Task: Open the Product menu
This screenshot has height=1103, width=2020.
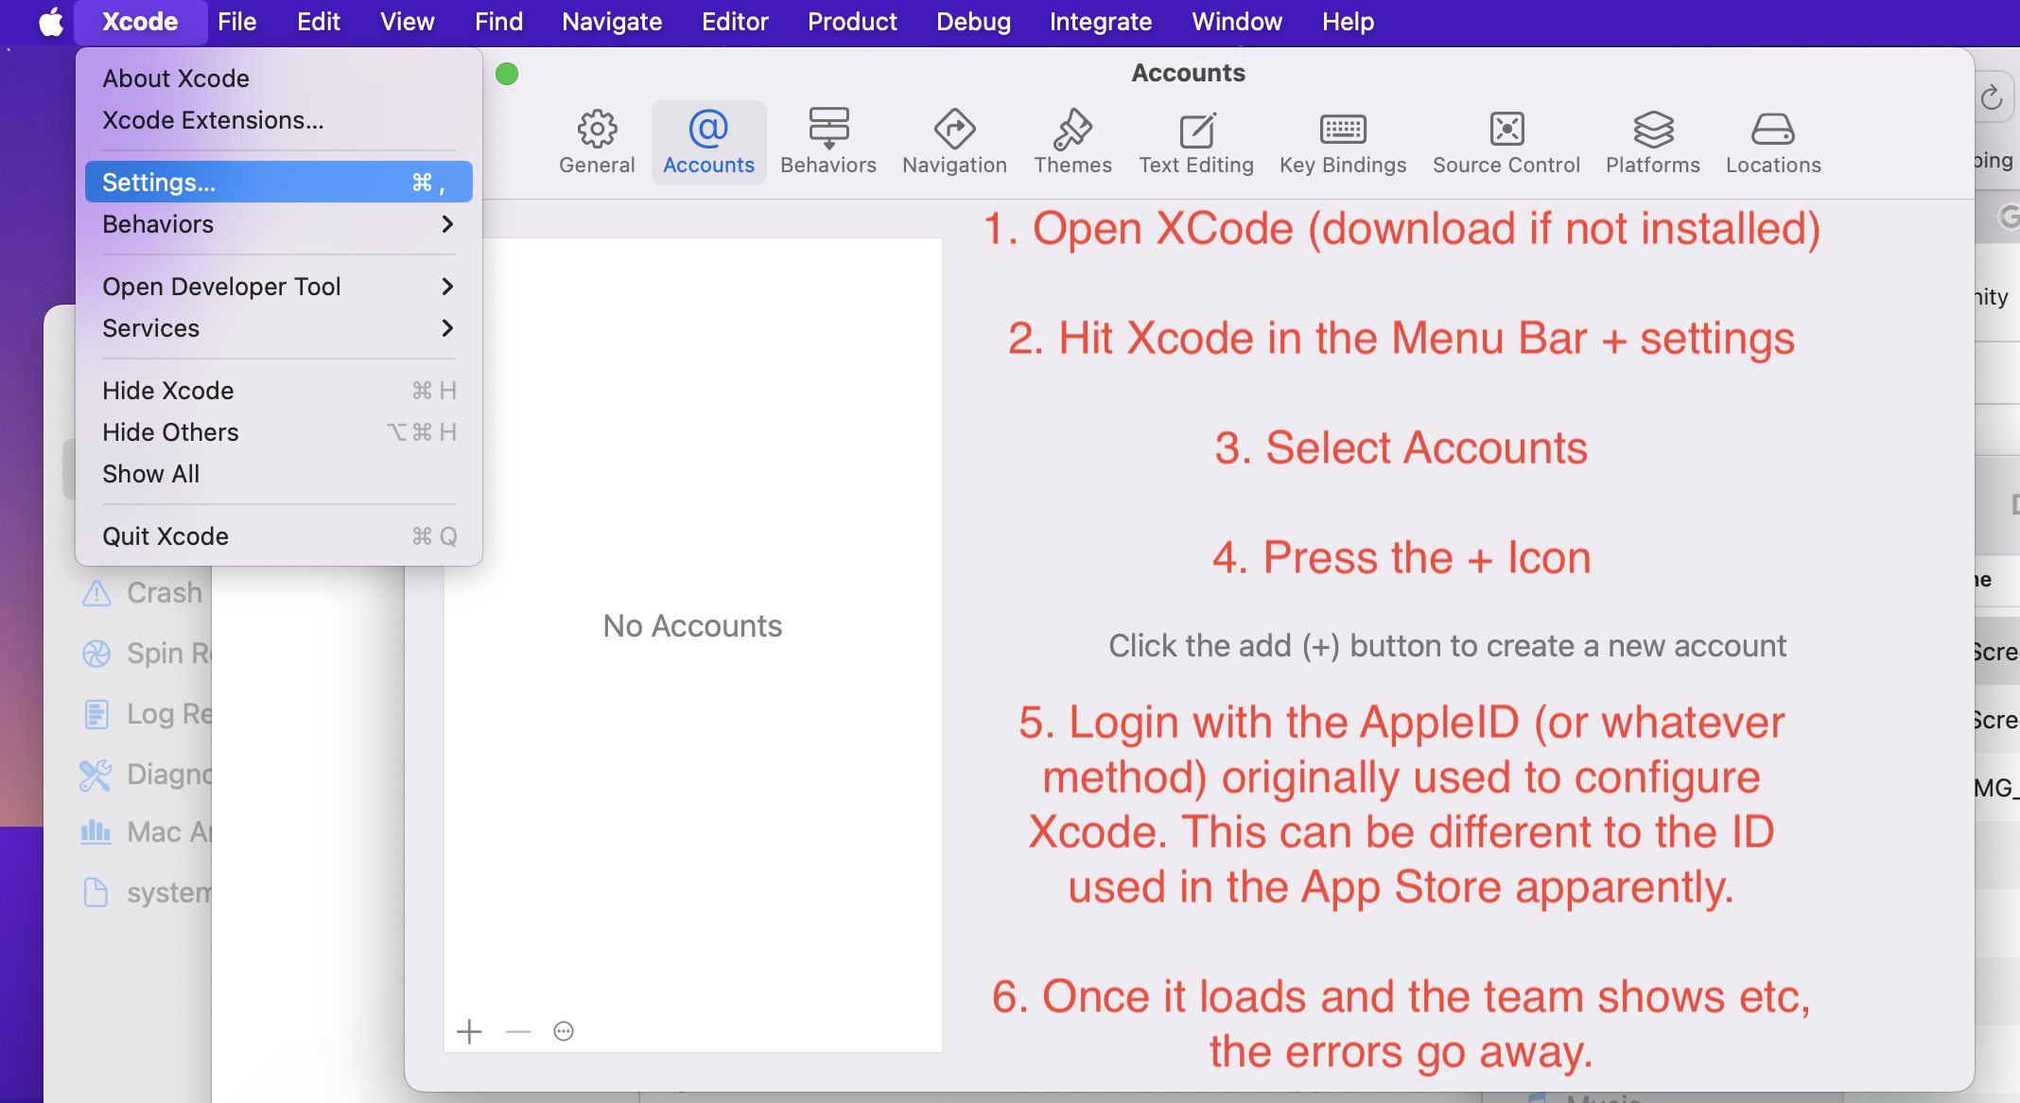Action: pyautogui.click(x=852, y=22)
